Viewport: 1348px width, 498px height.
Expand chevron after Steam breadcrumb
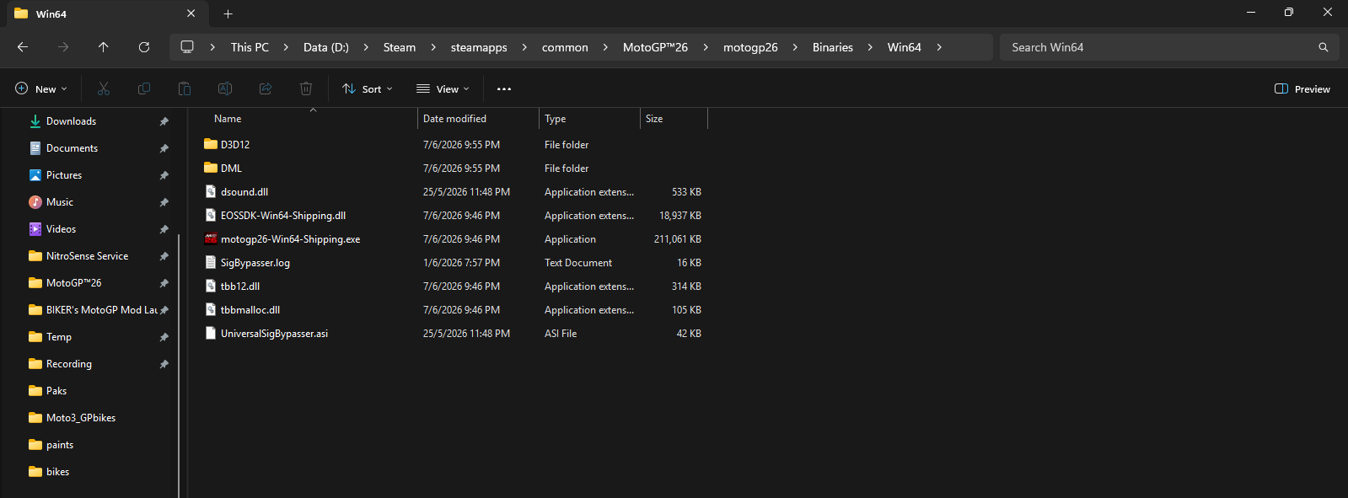click(433, 47)
